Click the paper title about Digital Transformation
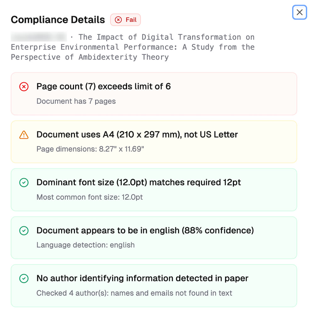Viewport: 312px width, 315px height. (132, 47)
